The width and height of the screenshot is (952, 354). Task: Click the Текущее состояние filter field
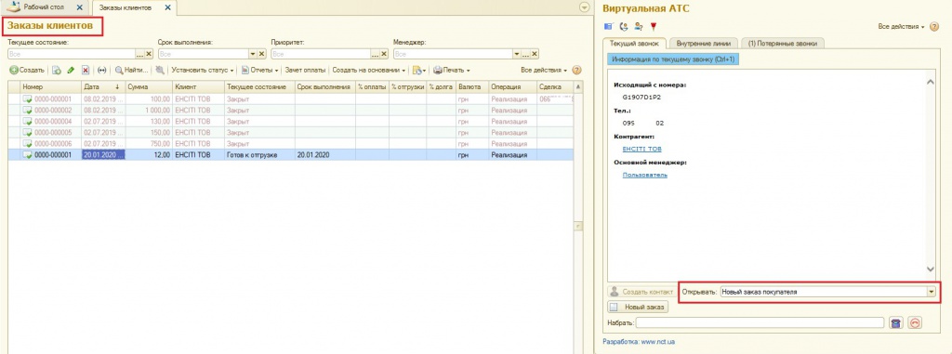(x=71, y=55)
